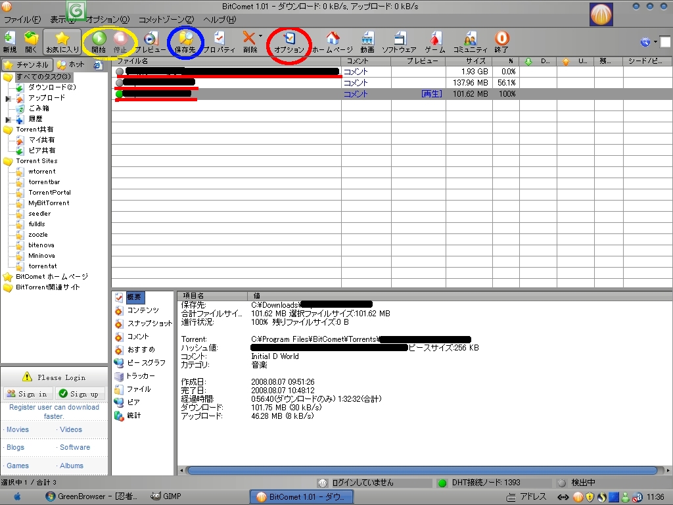This screenshot has width=673, height=505.
Task: Click the 開く (Open) toolbar icon
Action: point(31,42)
